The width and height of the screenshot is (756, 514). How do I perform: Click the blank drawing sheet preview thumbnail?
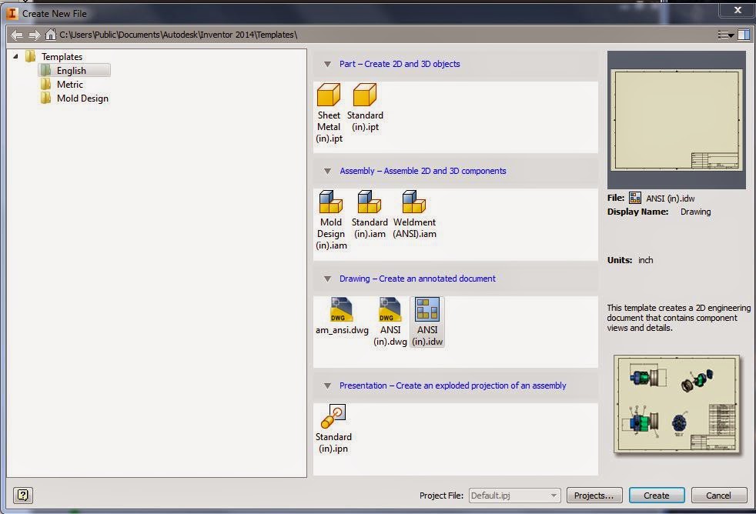pos(677,120)
